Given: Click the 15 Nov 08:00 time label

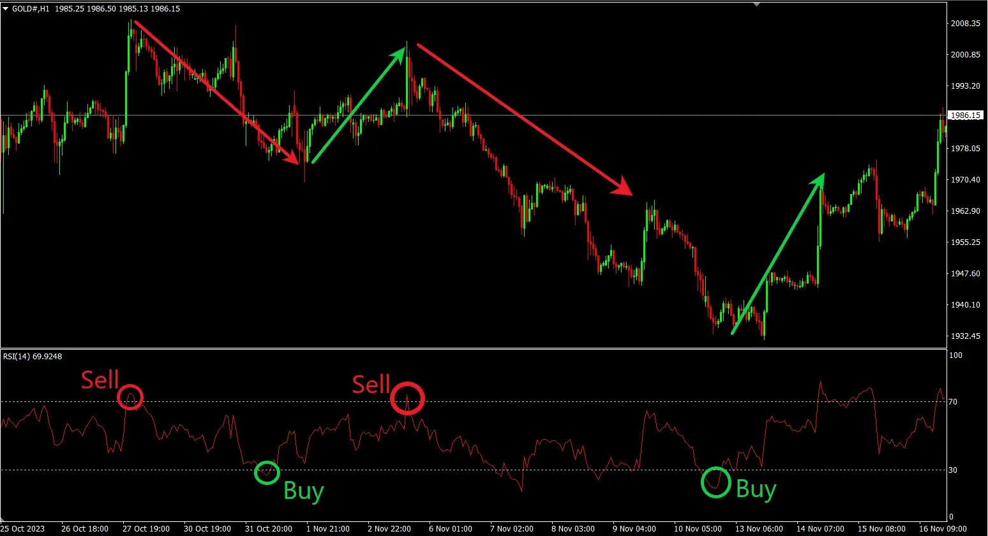Looking at the screenshot, I should pyautogui.click(x=881, y=529).
